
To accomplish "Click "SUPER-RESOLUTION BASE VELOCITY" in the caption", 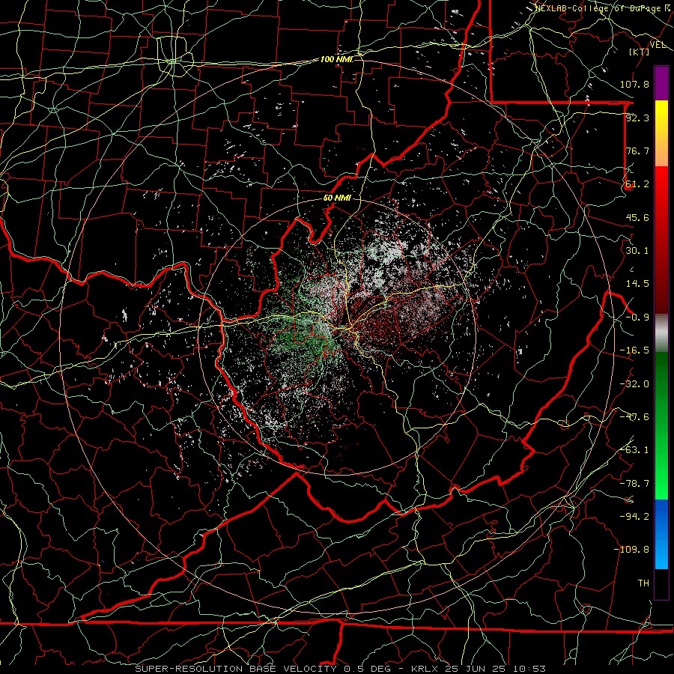I will tap(236, 669).
